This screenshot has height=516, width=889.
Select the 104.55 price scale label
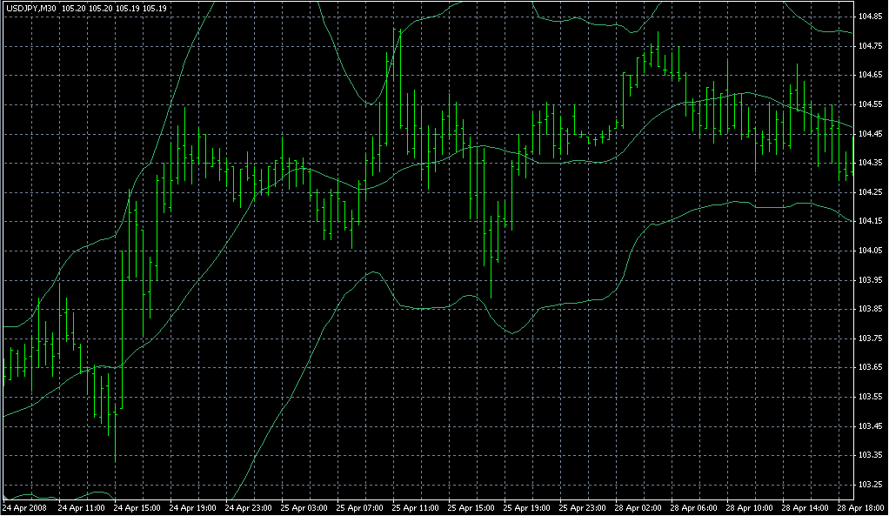tap(870, 104)
